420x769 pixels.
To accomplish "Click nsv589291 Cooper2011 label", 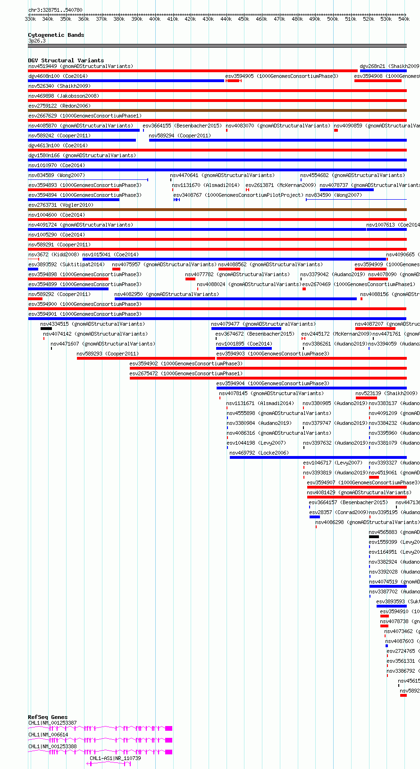I will [x=59, y=245].
